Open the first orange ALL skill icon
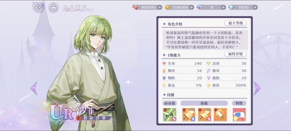The image size is (291, 131). pos(189,115)
